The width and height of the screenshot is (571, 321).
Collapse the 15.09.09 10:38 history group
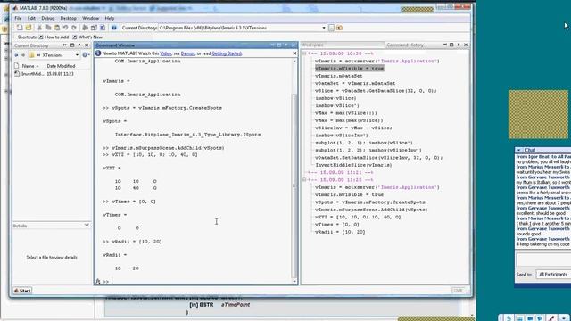(x=304, y=53)
